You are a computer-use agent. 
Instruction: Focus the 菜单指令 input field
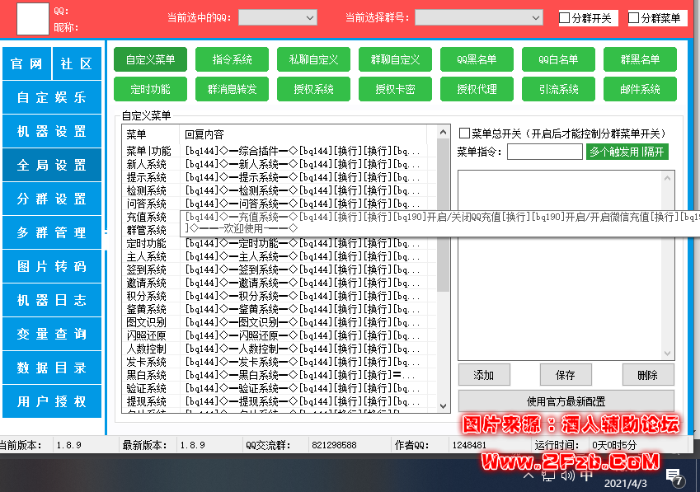coord(544,152)
